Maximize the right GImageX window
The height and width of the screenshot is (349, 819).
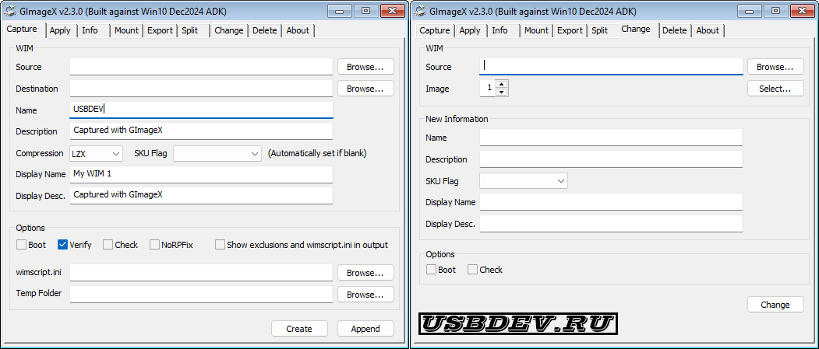click(x=775, y=10)
